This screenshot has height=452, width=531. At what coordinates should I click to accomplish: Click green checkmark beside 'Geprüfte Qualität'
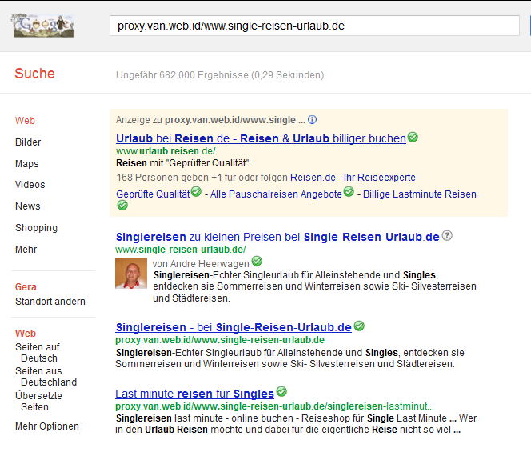coord(196,192)
